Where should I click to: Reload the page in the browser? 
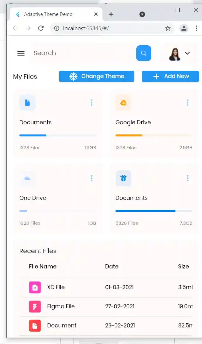point(41,28)
